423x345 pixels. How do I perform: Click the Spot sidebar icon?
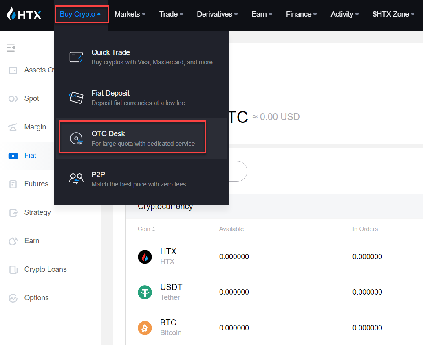(13, 99)
